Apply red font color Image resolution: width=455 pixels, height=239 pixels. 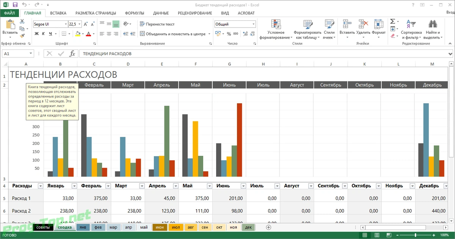pos(88,34)
